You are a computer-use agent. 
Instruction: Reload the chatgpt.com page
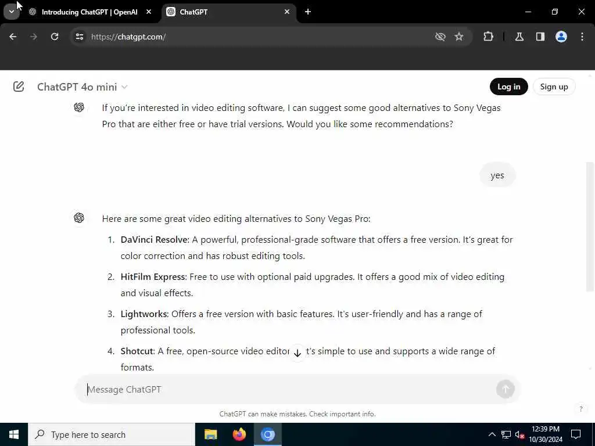click(x=55, y=37)
